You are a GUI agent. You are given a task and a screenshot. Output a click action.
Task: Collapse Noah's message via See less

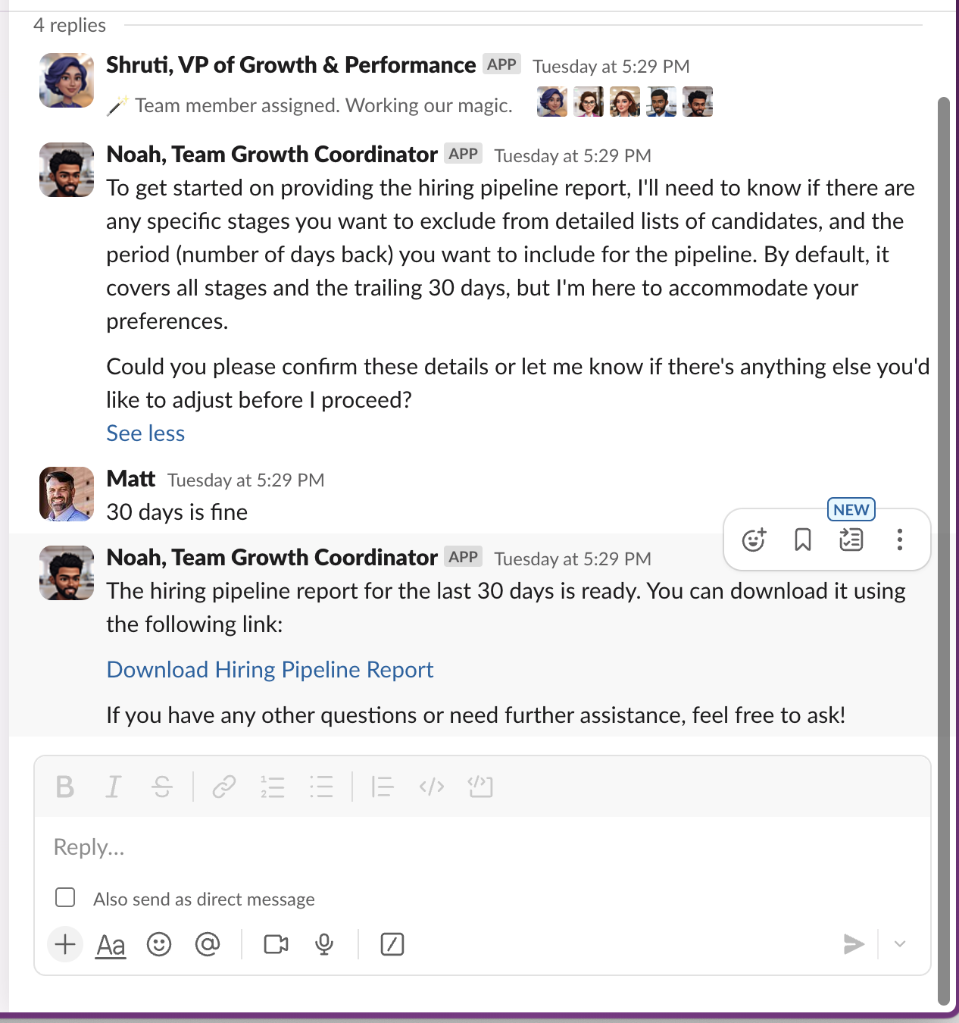coord(145,433)
